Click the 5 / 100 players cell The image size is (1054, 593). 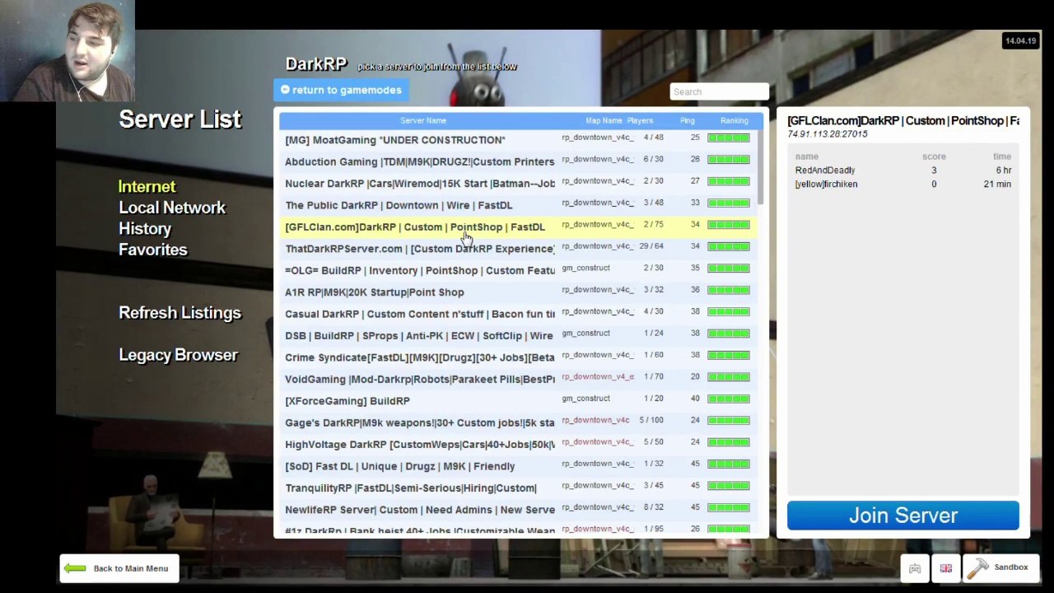coord(651,420)
